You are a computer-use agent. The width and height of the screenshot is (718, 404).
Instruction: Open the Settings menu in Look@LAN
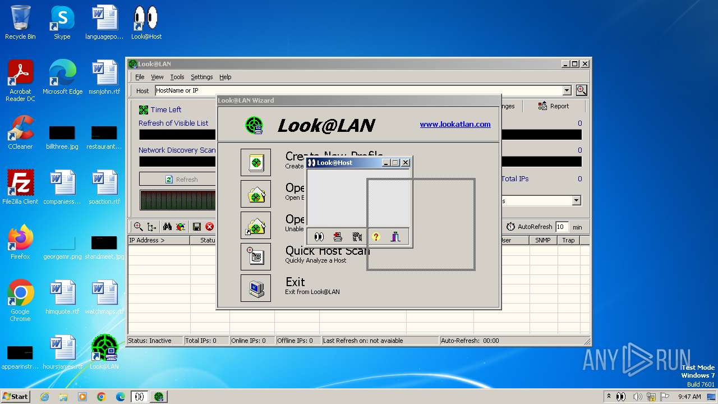201,77
